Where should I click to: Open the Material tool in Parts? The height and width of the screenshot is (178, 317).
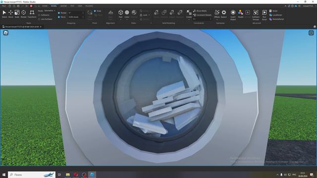[134, 14]
